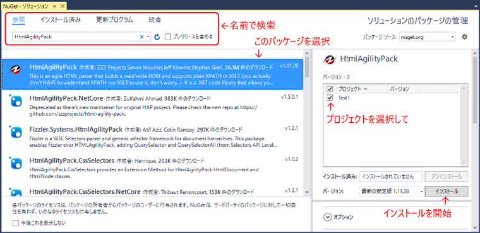The height and width of the screenshot is (233, 480).
Task: Click the refresh icon beside the search box
Action: point(157,37)
